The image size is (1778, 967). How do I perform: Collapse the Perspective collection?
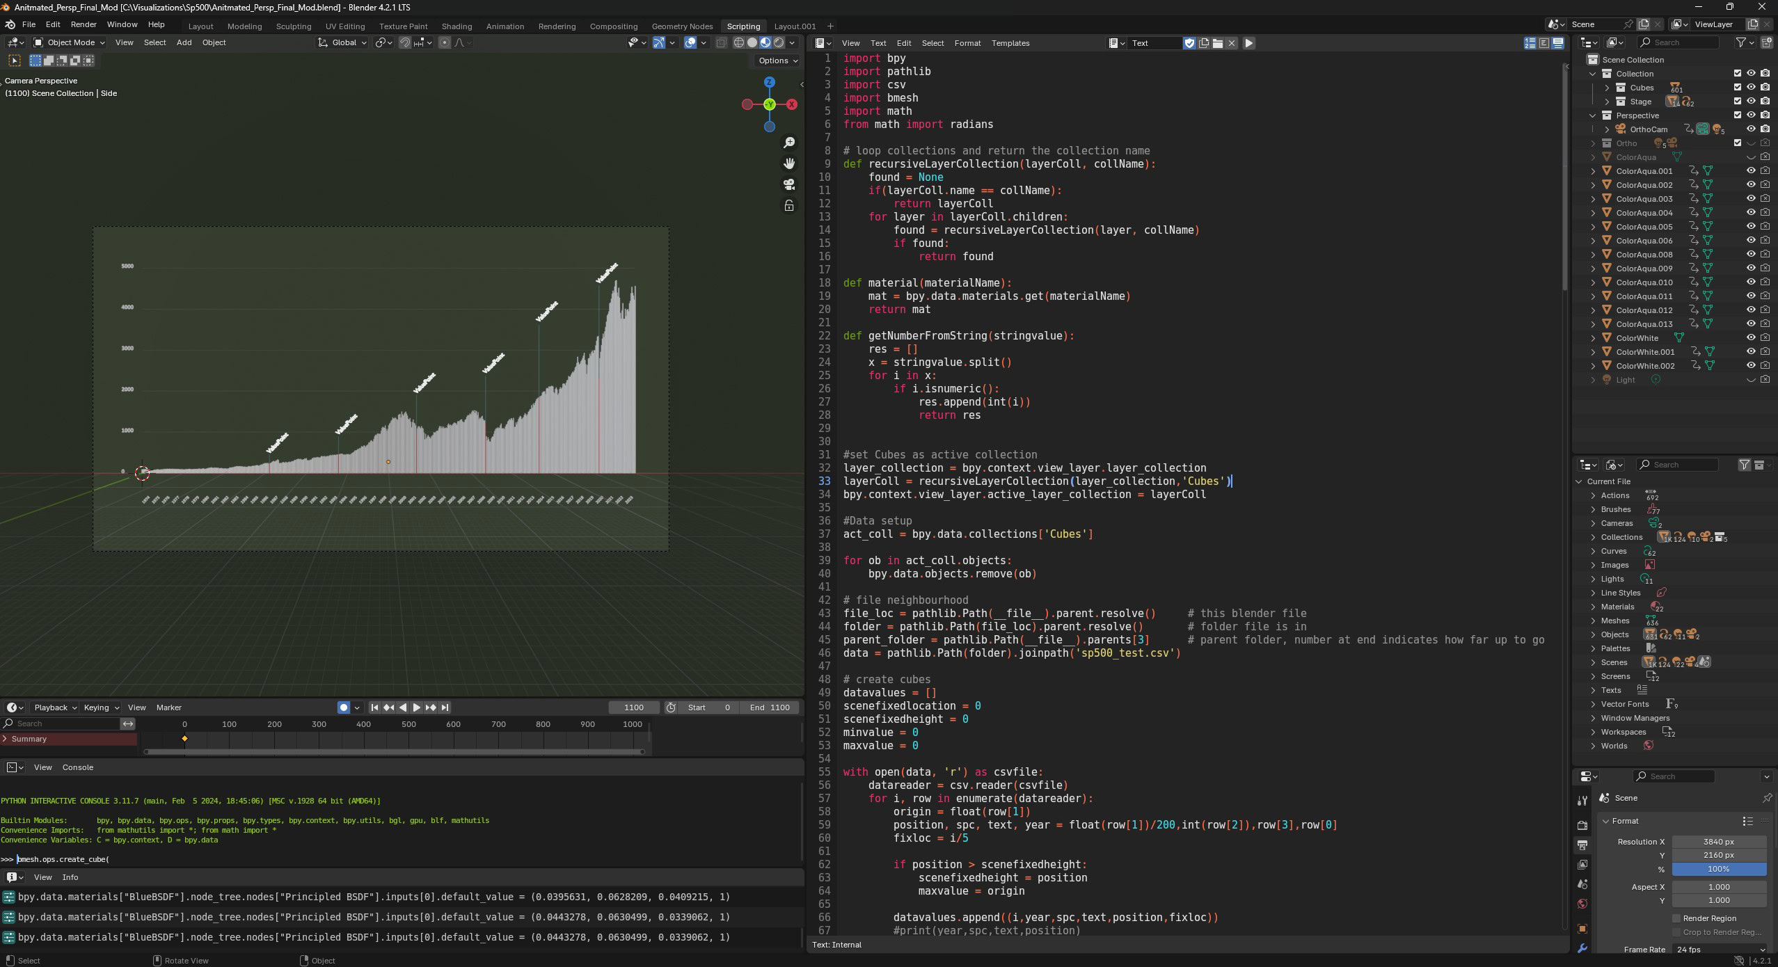pos(1593,115)
